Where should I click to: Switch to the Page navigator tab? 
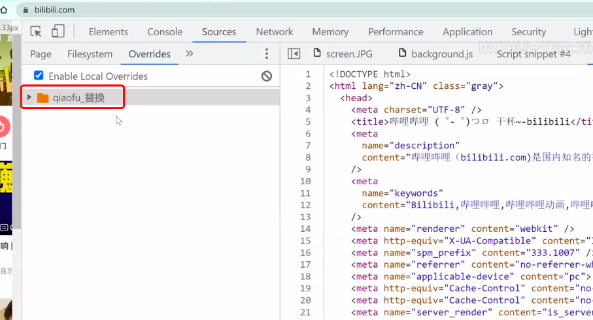pos(41,54)
